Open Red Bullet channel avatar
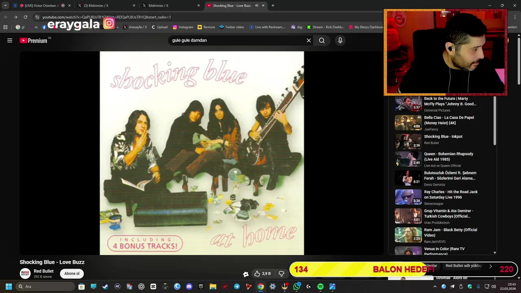Image resolution: width=521 pixels, height=293 pixels. coord(25,273)
